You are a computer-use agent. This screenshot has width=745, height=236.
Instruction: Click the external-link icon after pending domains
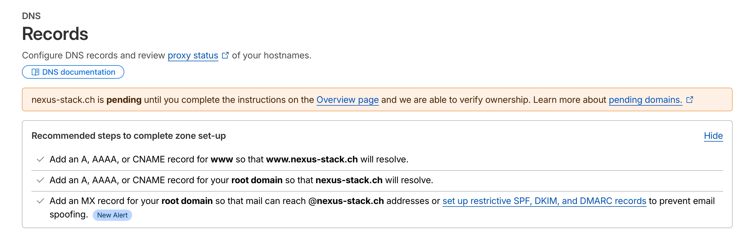click(x=689, y=100)
